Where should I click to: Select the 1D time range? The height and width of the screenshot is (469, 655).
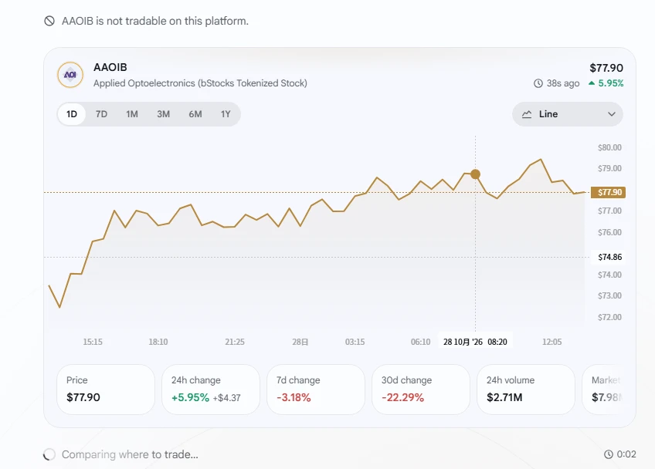72,114
